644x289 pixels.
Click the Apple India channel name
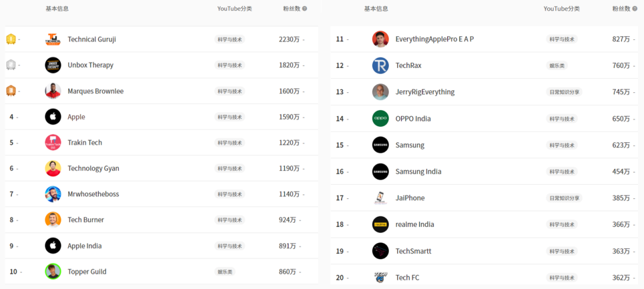[x=85, y=246]
